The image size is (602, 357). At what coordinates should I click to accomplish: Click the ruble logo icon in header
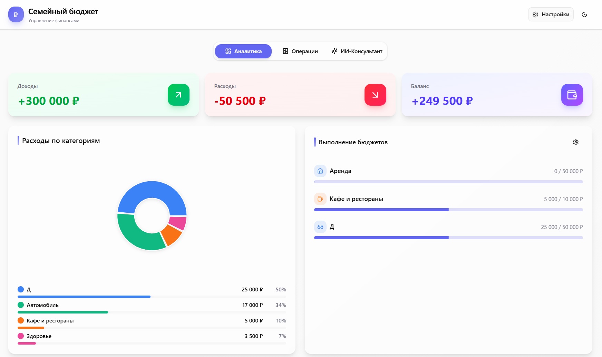[16, 15]
